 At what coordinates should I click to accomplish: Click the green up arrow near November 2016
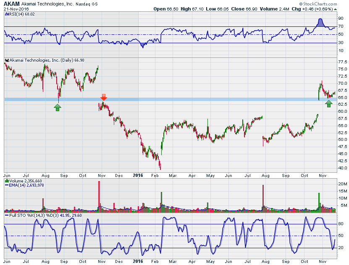coord(329,103)
